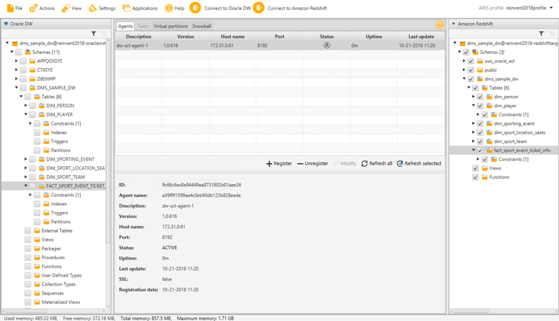
Task: Toggle DMS_SAMPLE_DW schema checkbox
Action: pos(23,88)
